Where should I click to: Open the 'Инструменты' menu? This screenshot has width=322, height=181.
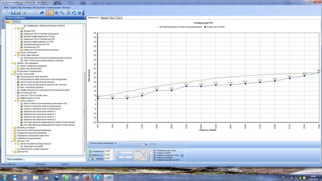tap(39, 8)
